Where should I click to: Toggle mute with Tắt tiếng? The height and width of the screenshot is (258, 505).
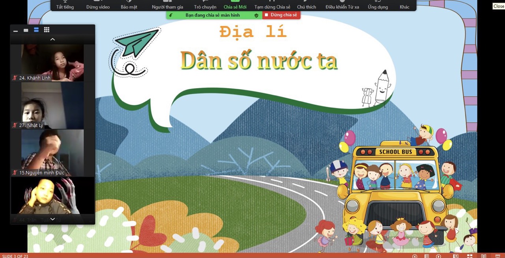65,5
